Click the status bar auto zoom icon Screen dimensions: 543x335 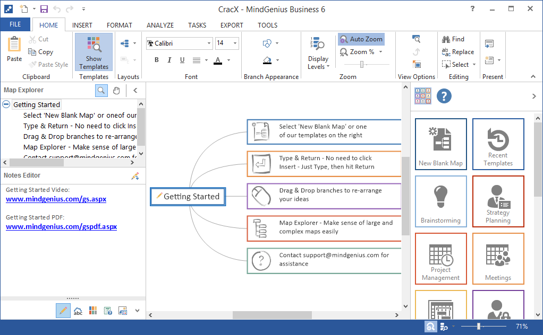[430, 327]
